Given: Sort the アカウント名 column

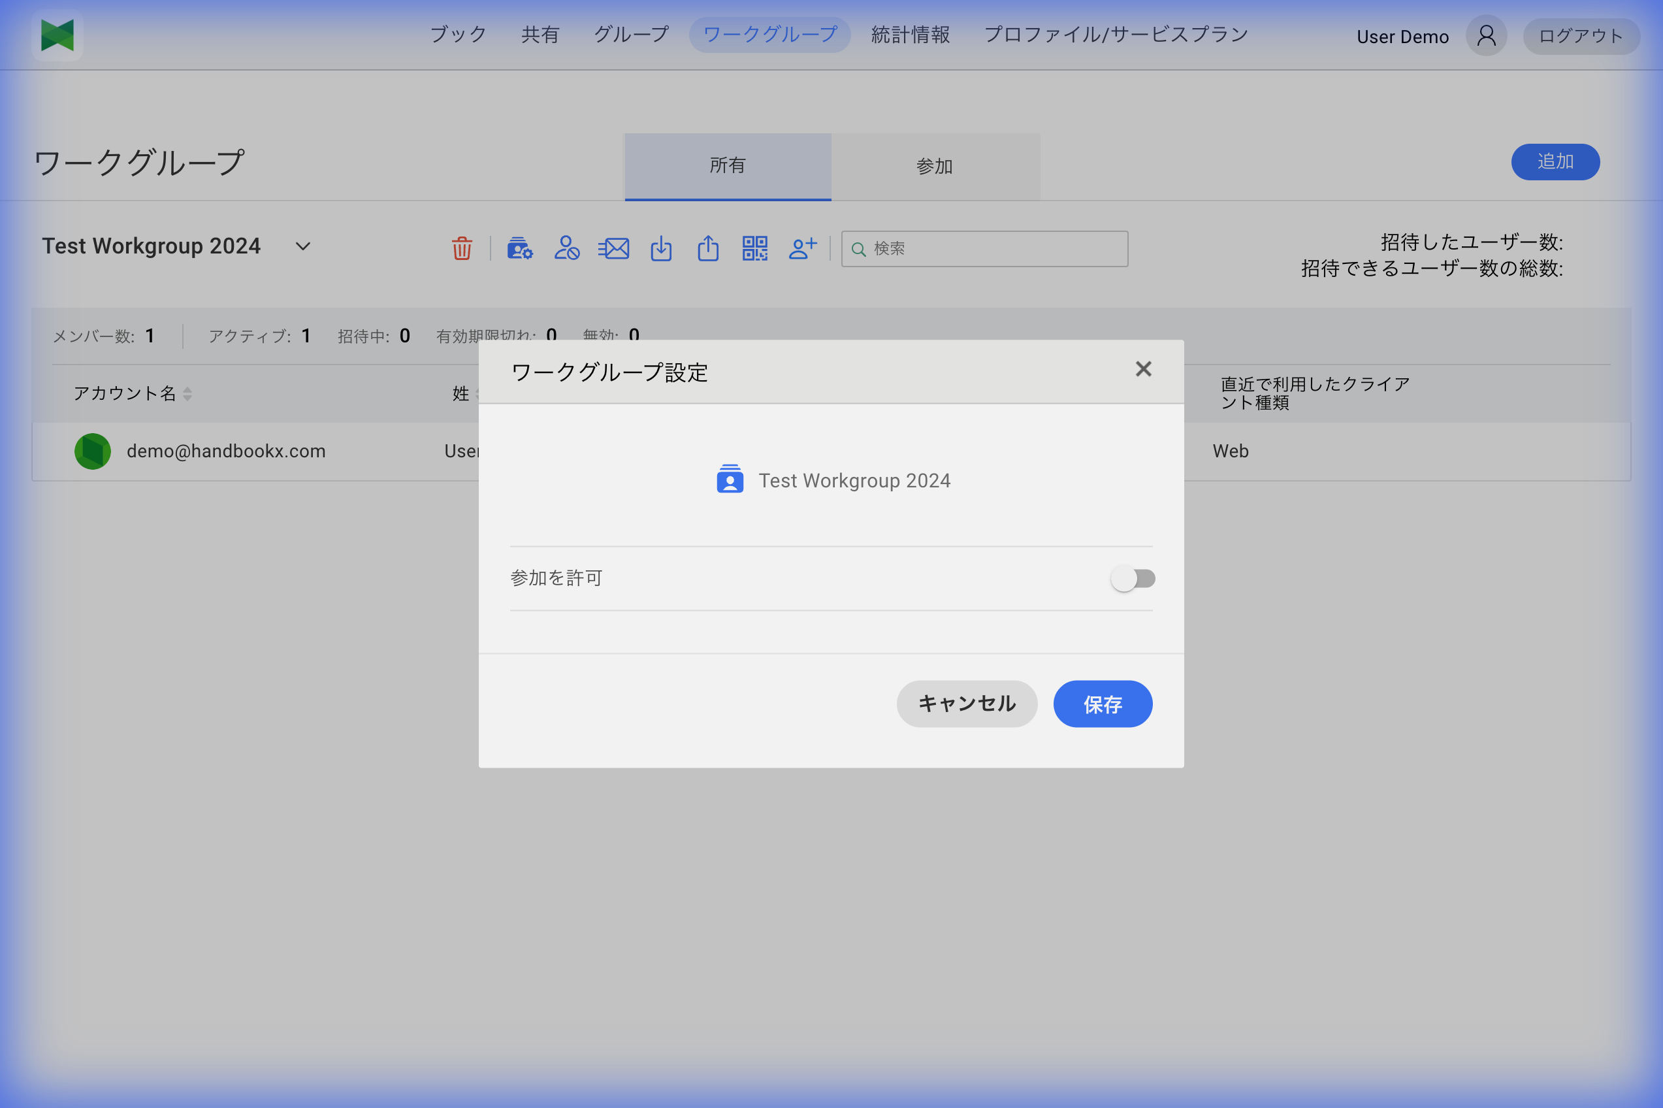Looking at the screenshot, I should 187,393.
